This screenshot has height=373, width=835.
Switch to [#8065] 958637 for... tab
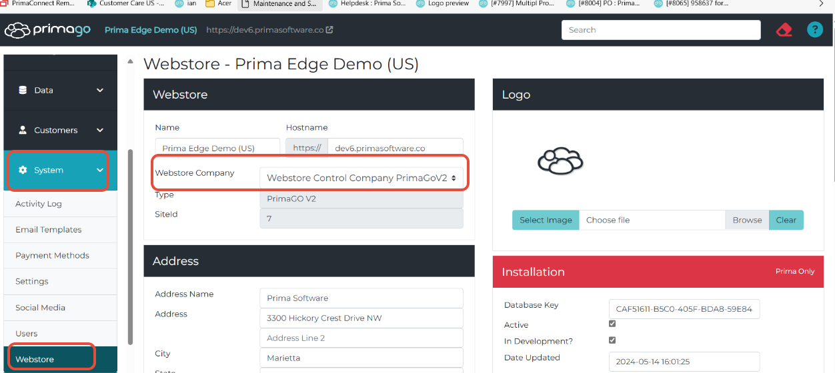(691, 3)
